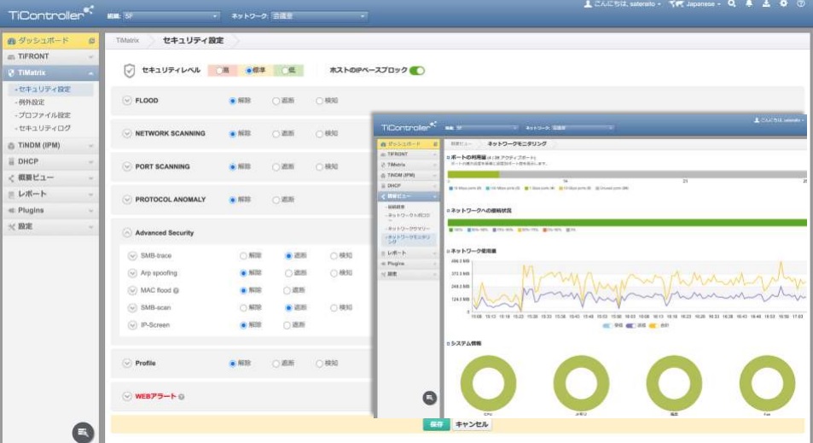Viewport: 813px width, 443px height.
Task: Click the small icon at right of ダッシュボード row
Action: (x=91, y=40)
